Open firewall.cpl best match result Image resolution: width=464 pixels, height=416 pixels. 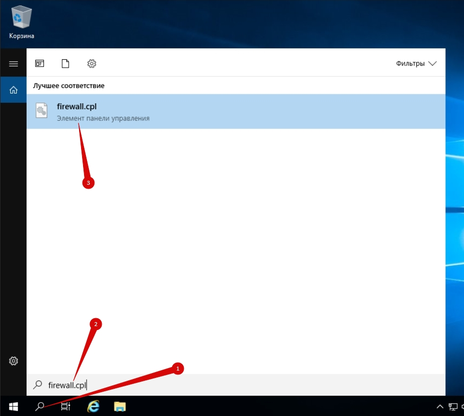[236, 112]
